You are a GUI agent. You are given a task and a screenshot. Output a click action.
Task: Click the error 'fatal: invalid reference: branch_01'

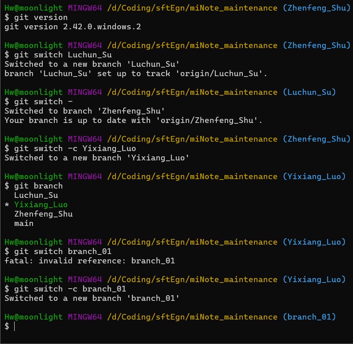click(x=89, y=261)
